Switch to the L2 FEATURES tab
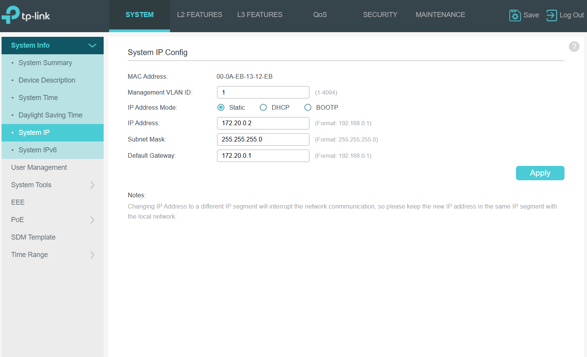 (x=200, y=15)
